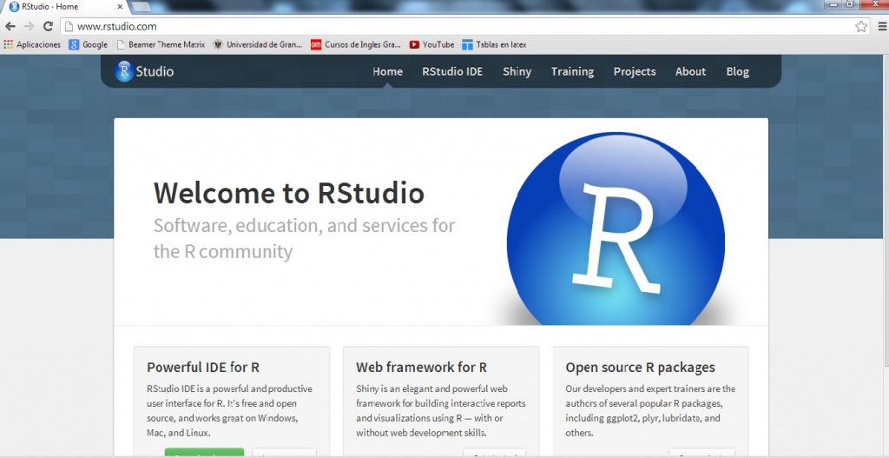
Task: Click the Web framework for R heading
Action: point(421,368)
